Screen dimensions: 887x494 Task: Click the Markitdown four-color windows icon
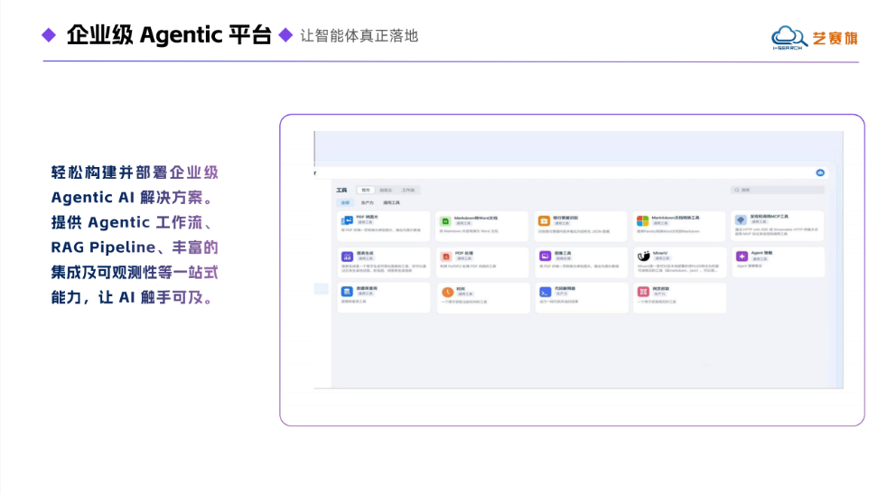click(642, 220)
